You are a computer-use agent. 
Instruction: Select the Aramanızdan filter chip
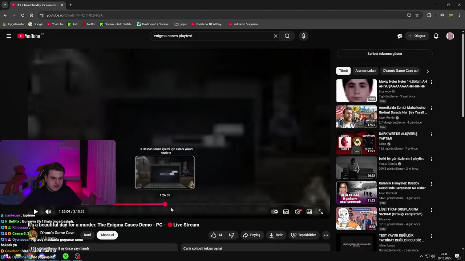365,71
